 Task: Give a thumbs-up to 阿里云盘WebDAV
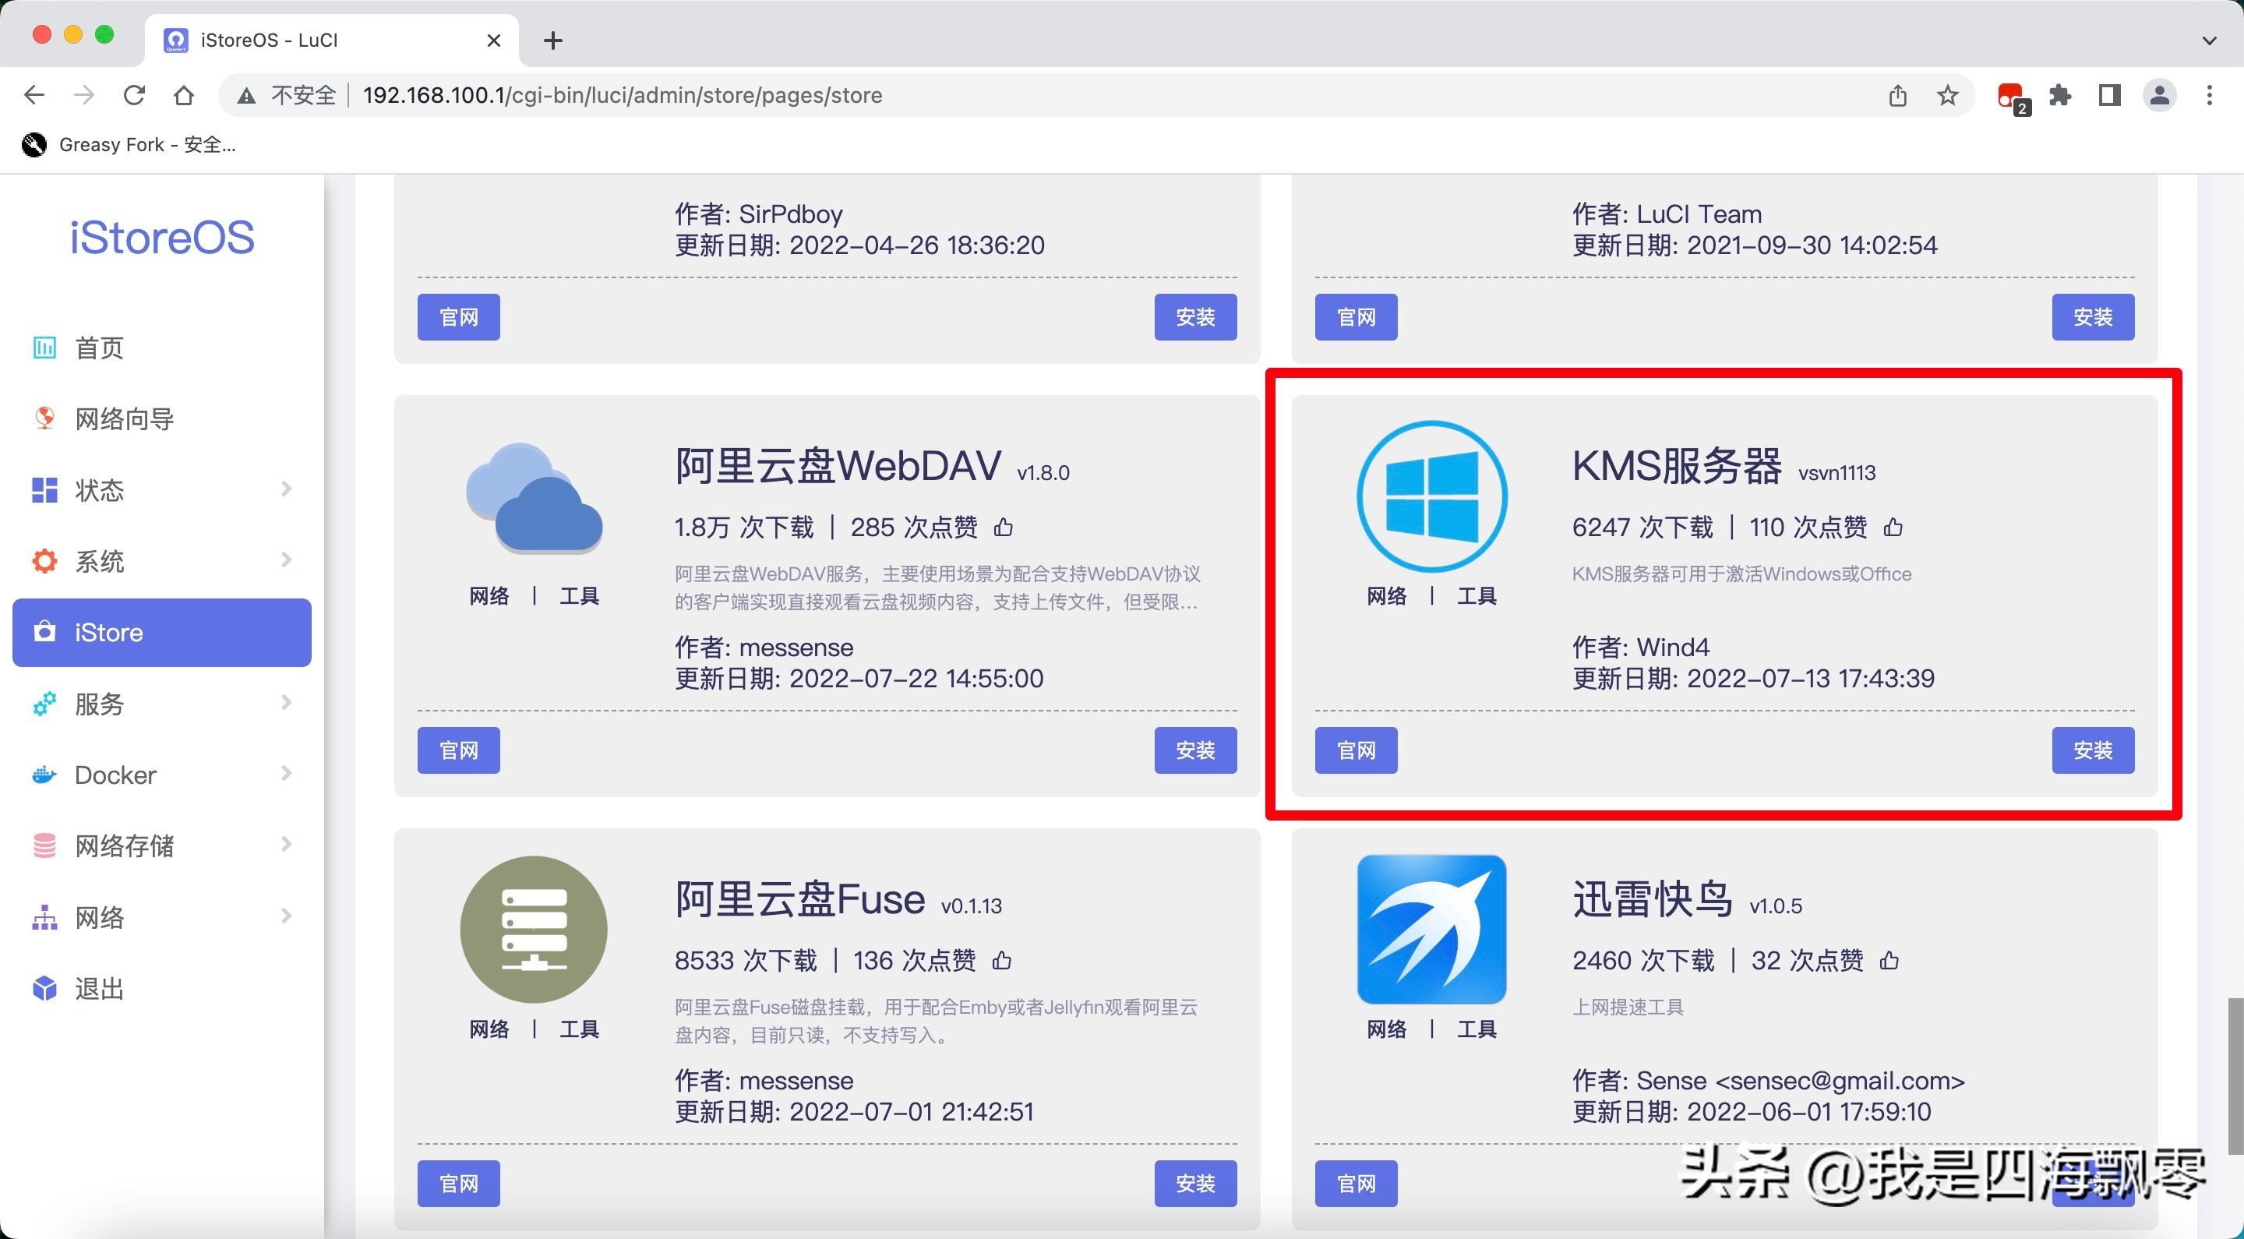pyautogui.click(x=1004, y=527)
